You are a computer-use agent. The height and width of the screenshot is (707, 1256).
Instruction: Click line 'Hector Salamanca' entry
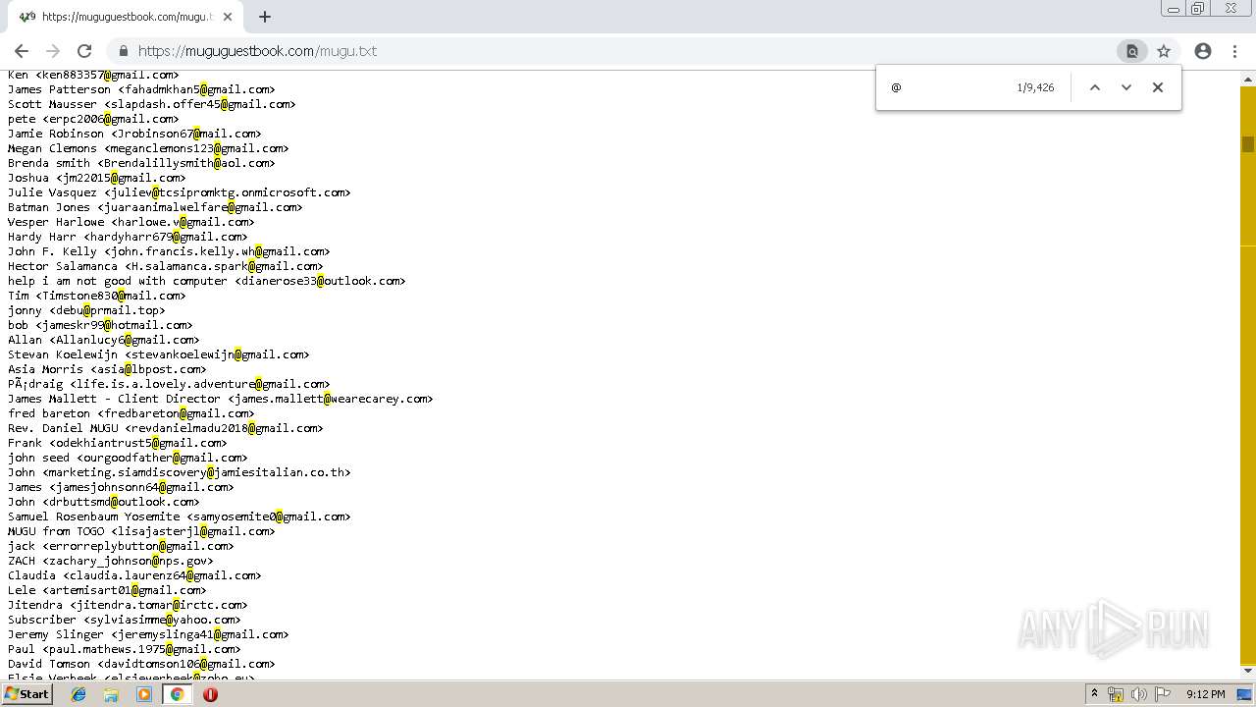pyautogui.click(x=166, y=266)
